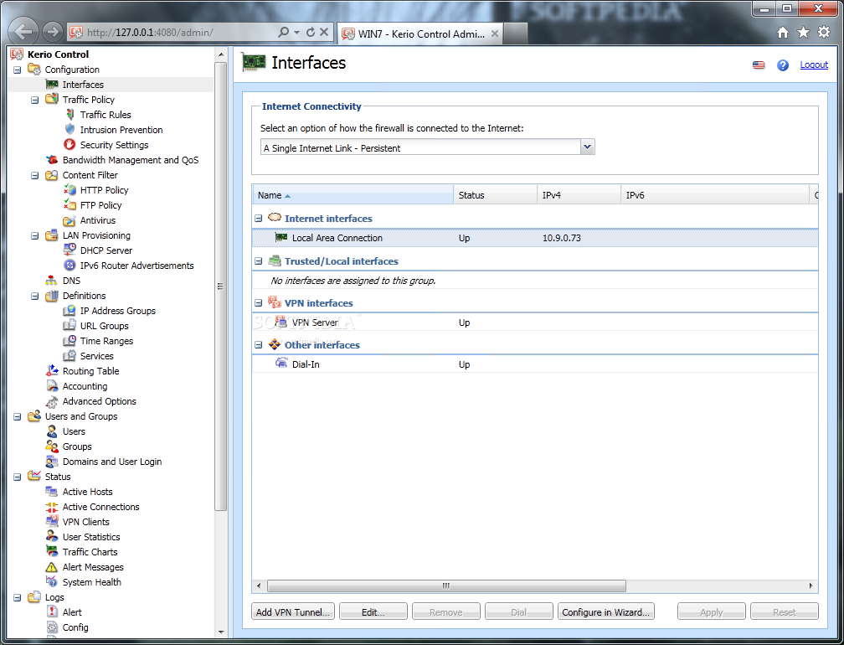
Task: Select the Local Area Connection row
Action: click(x=535, y=238)
